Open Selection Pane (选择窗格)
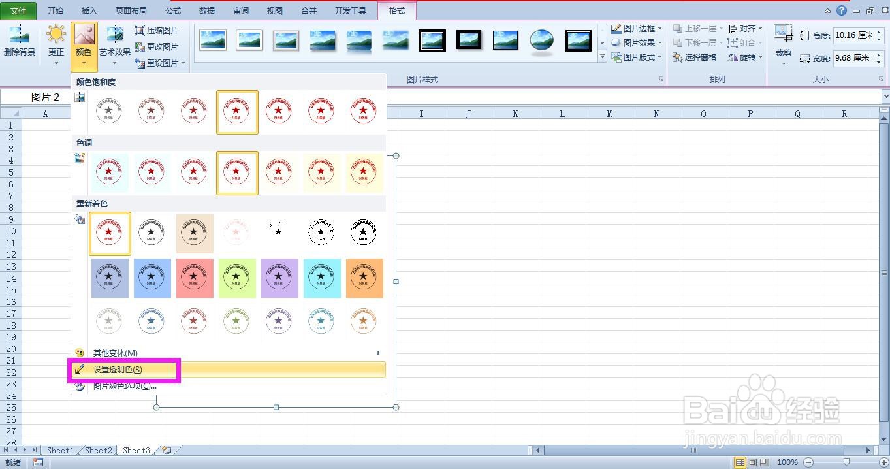The image size is (890, 469). coord(695,57)
